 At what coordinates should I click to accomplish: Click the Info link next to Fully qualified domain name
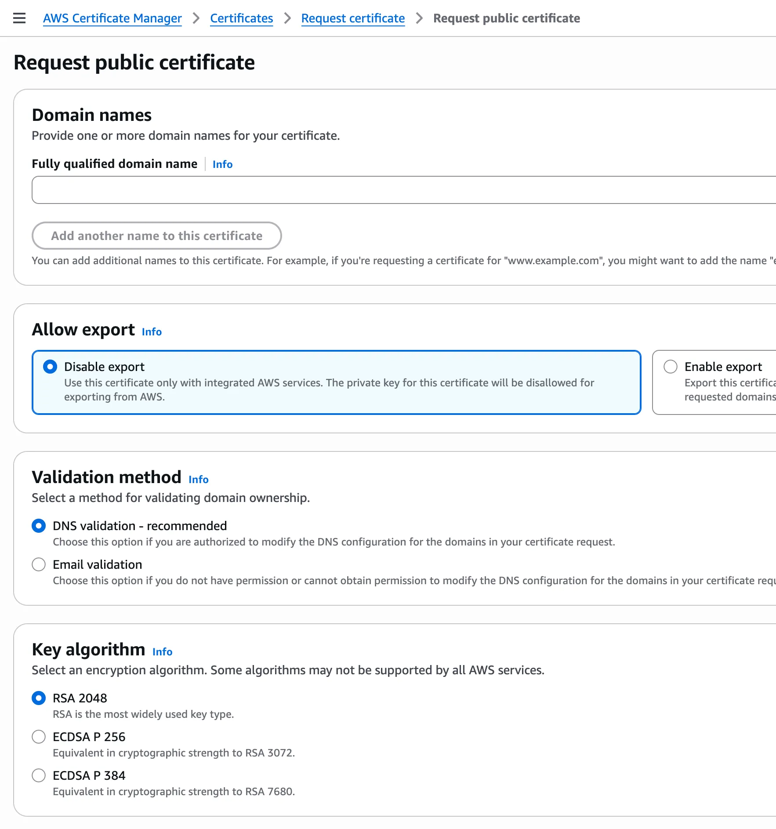click(x=222, y=164)
